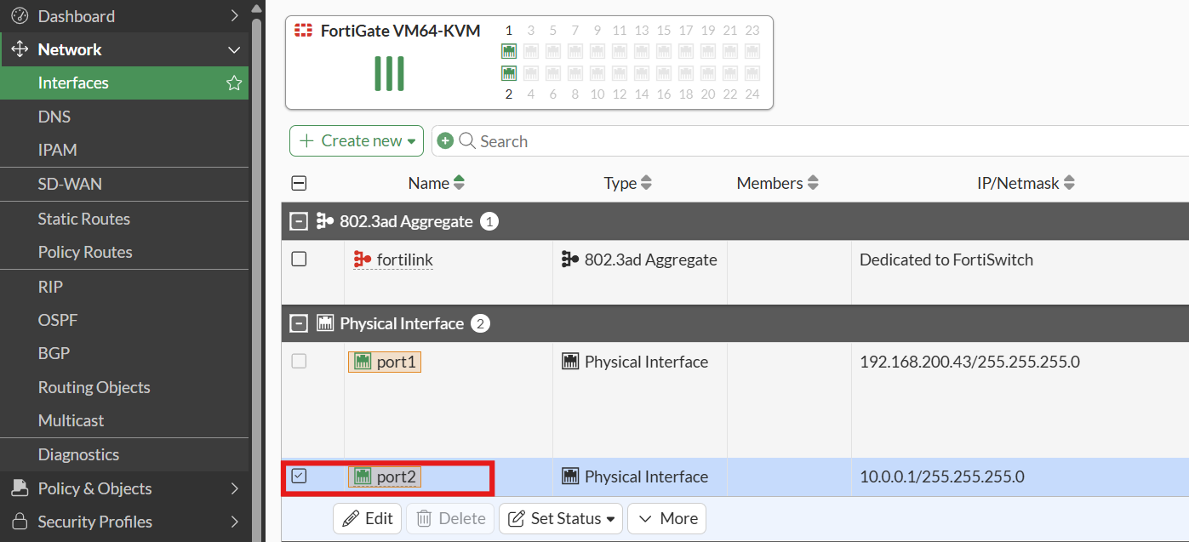
Task: Click the Physical Interface group header icon
Action: pyautogui.click(x=324, y=323)
